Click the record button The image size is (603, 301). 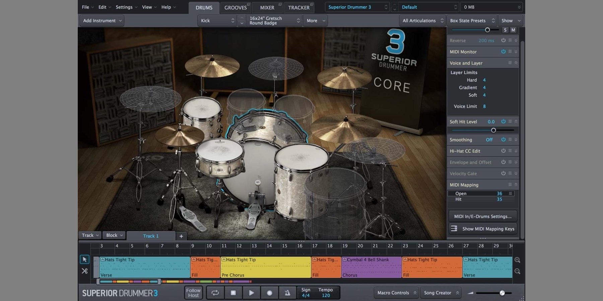click(x=269, y=293)
